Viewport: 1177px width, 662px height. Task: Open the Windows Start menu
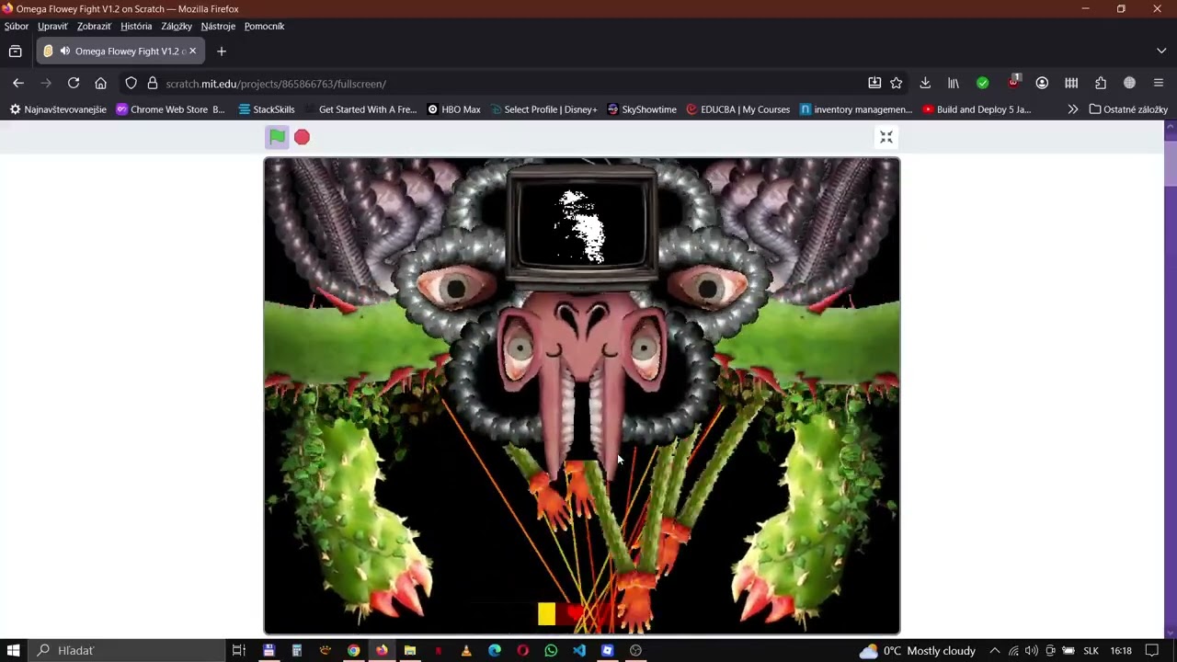pos(14,650)
